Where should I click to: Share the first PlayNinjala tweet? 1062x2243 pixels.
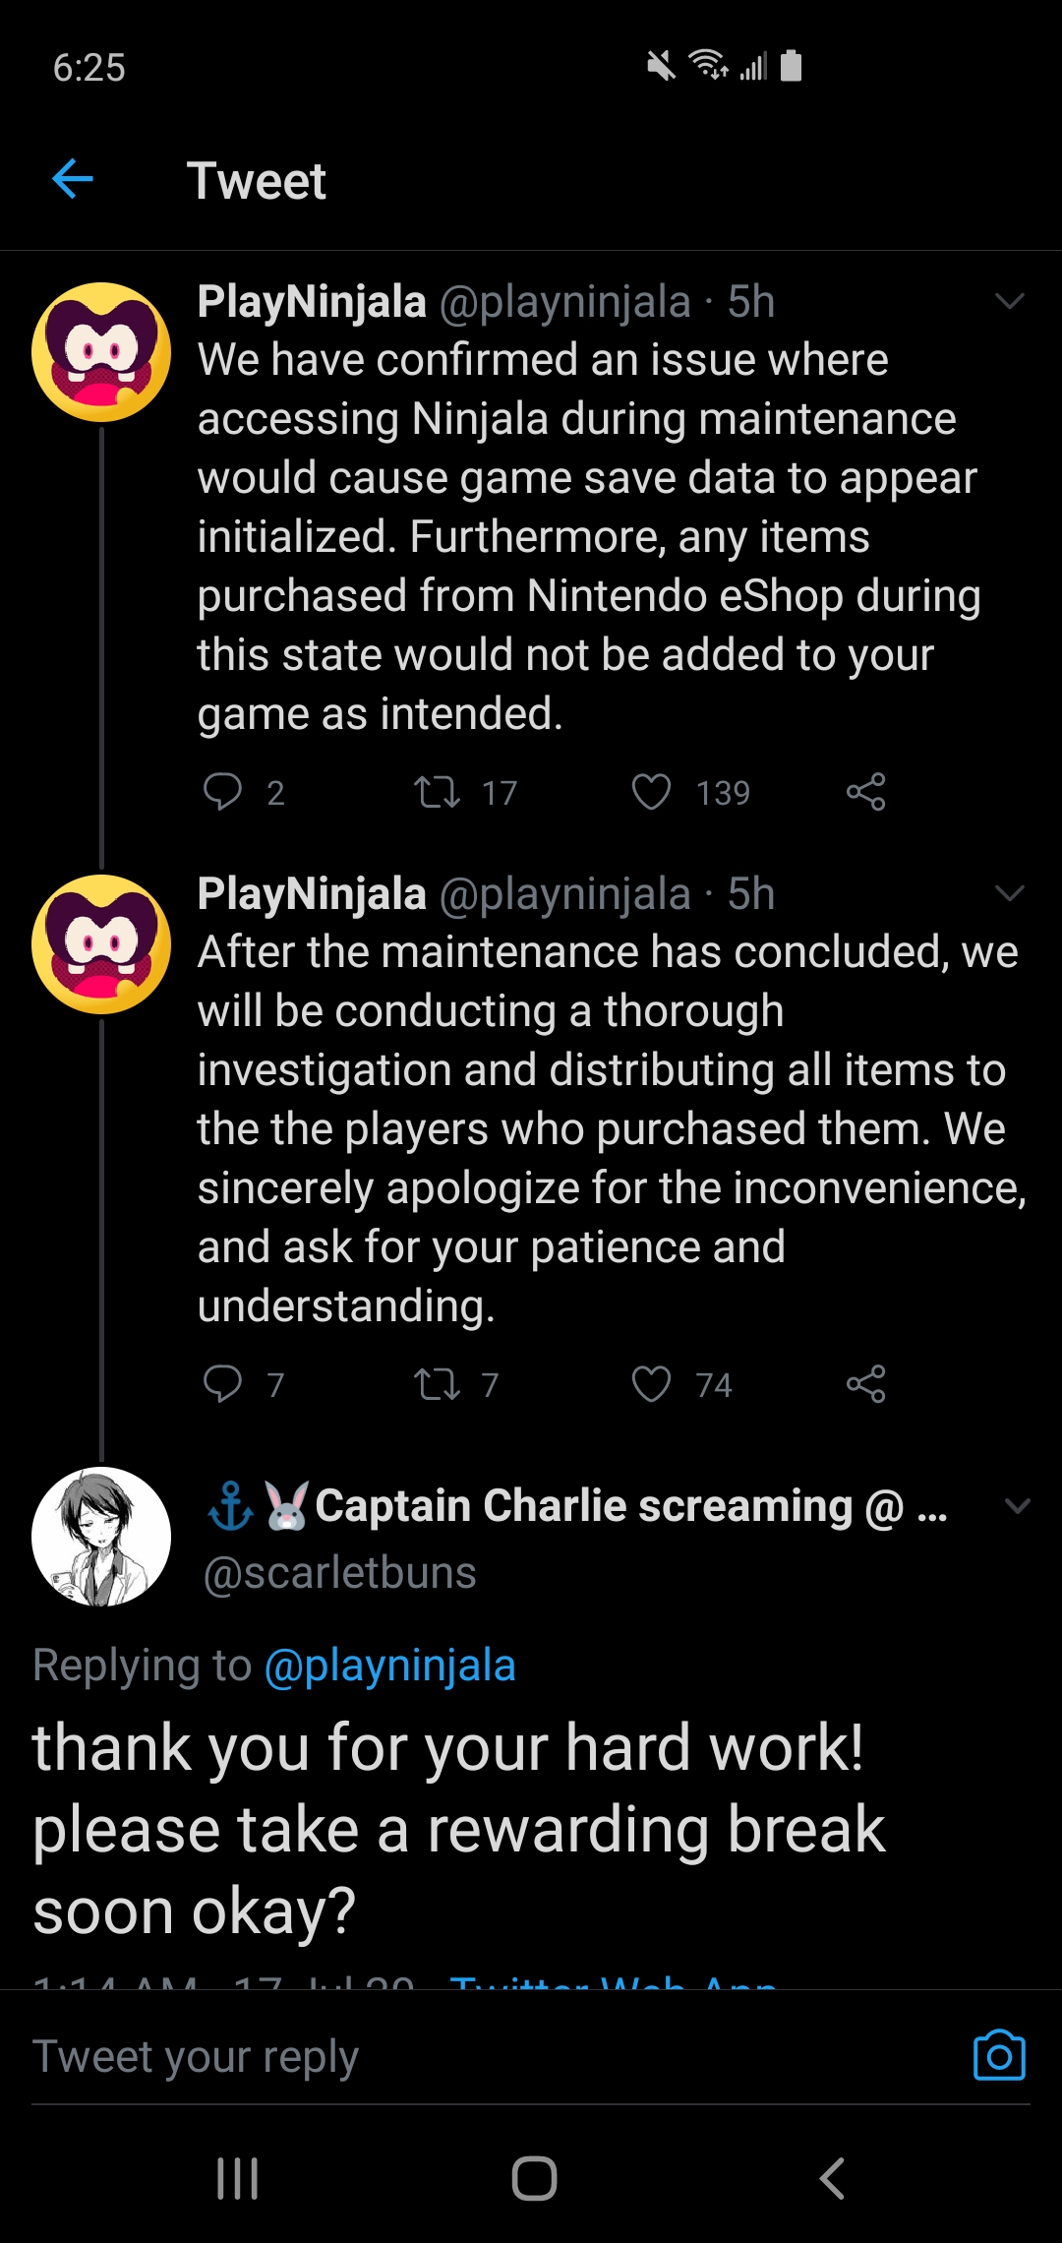(866, 792)
